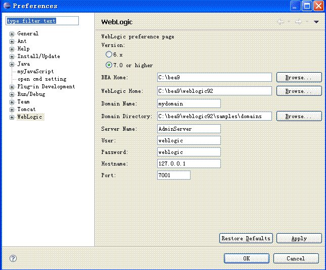
Task: Click the forward navigation arrow
Action: tap(299, 22)
